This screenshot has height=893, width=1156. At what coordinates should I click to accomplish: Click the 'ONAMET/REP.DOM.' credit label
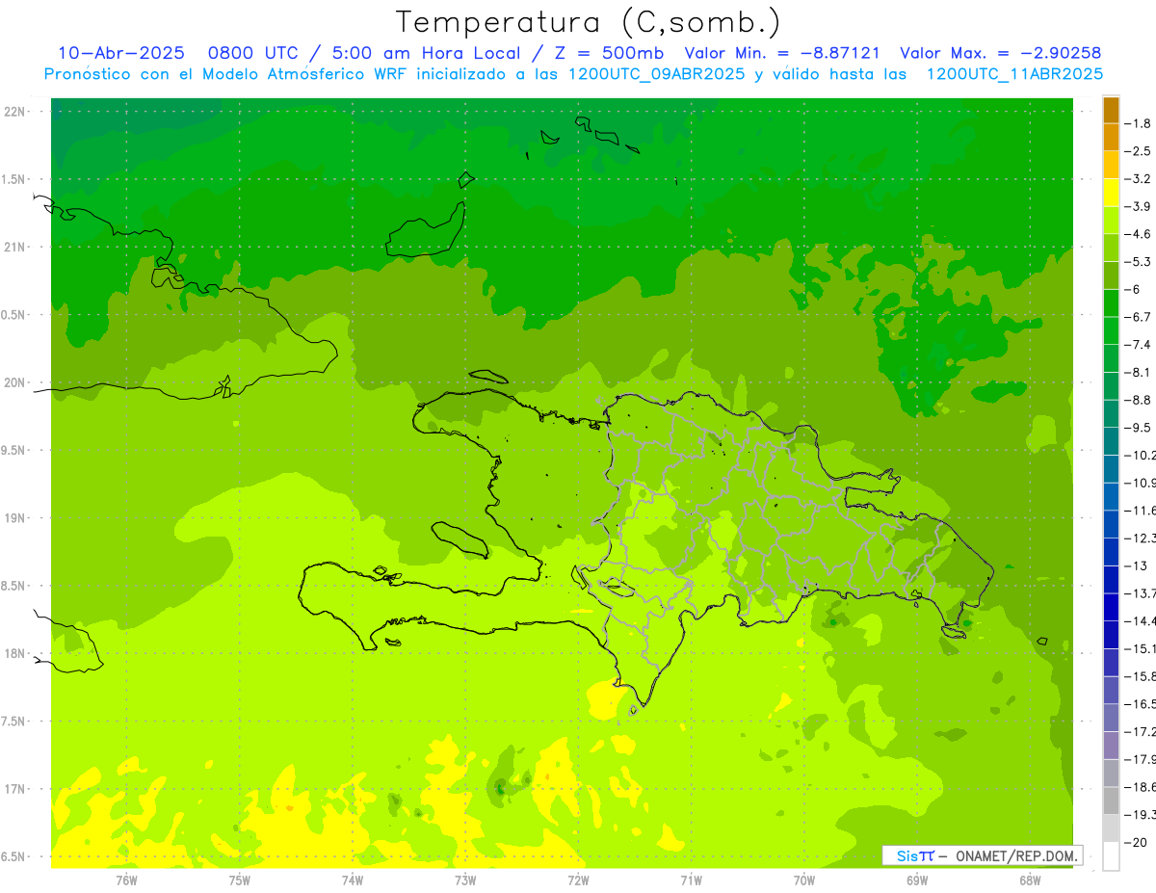pyautogui.click(x=1016, y=855)
